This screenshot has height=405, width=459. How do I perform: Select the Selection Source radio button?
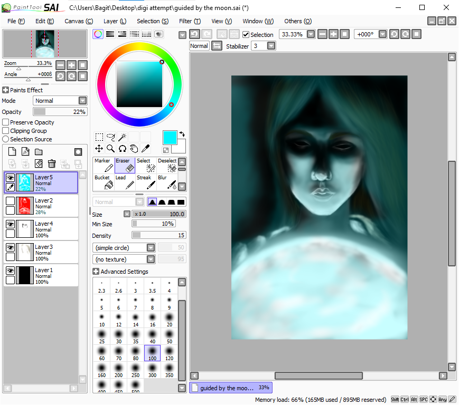pos(6,139)
